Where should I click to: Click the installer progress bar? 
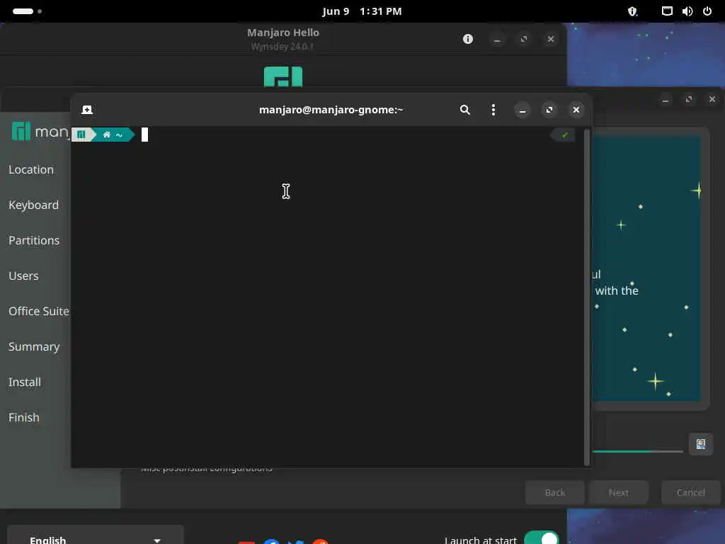(638, 451)
